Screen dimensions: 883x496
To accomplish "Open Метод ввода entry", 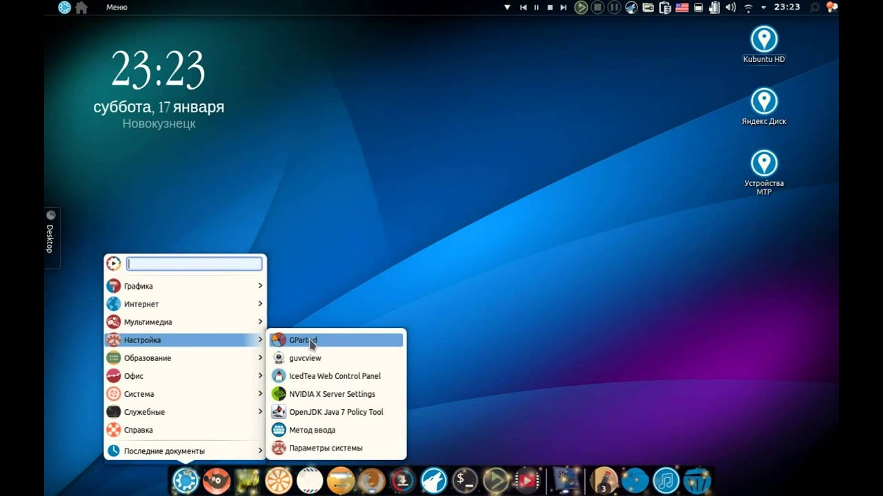I will click(x=336, y=429).
